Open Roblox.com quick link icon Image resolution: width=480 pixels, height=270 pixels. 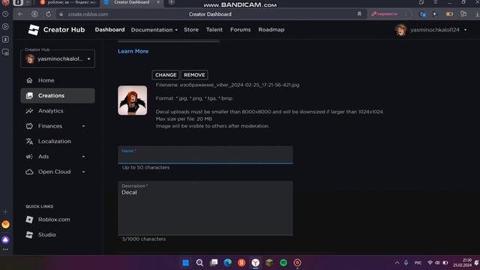point(29,220)
